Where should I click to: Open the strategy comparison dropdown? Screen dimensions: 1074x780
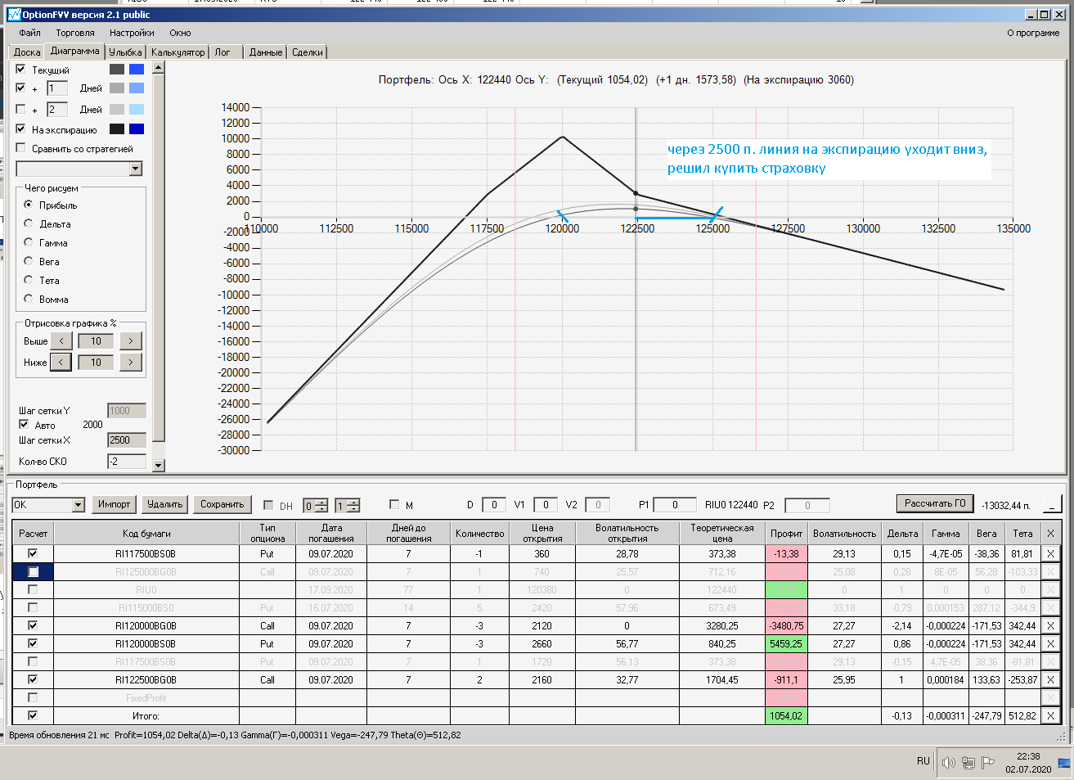pyautogui.click(x=136, y=169)
